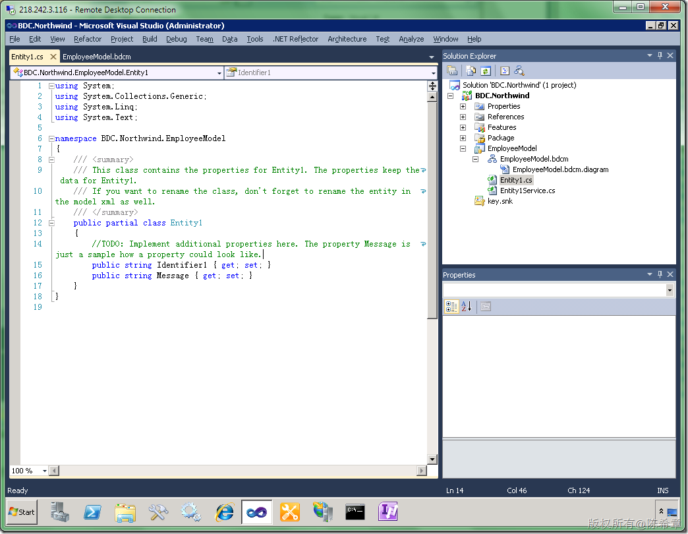
Task: Select Entity1.cs in Solution Explorer tree
Action: [x=516, y=181]
